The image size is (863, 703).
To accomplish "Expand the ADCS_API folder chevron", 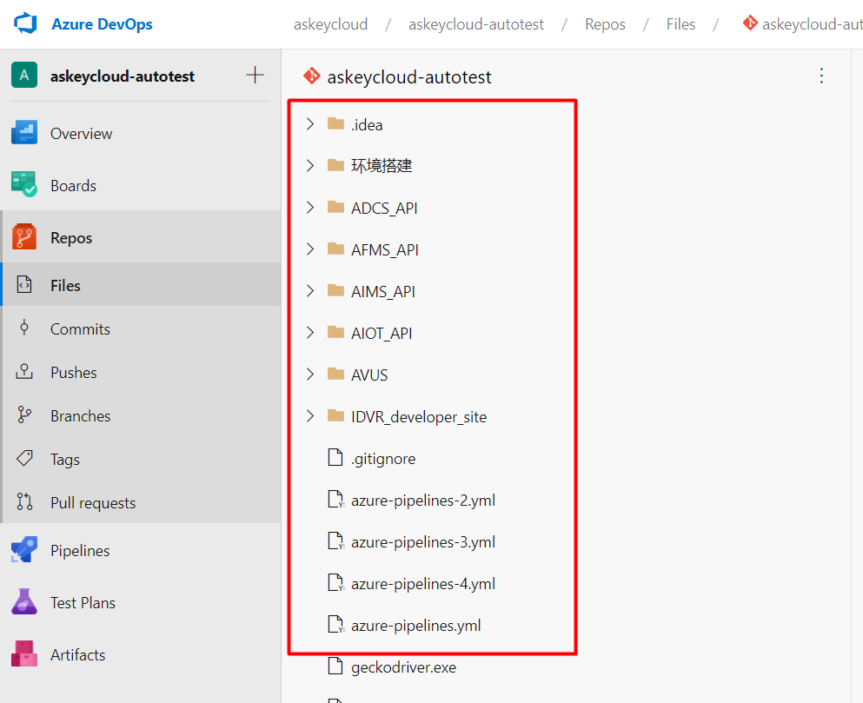I will click(310, 208).
